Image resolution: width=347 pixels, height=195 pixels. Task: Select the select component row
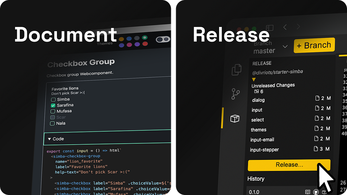pos(290,119)
